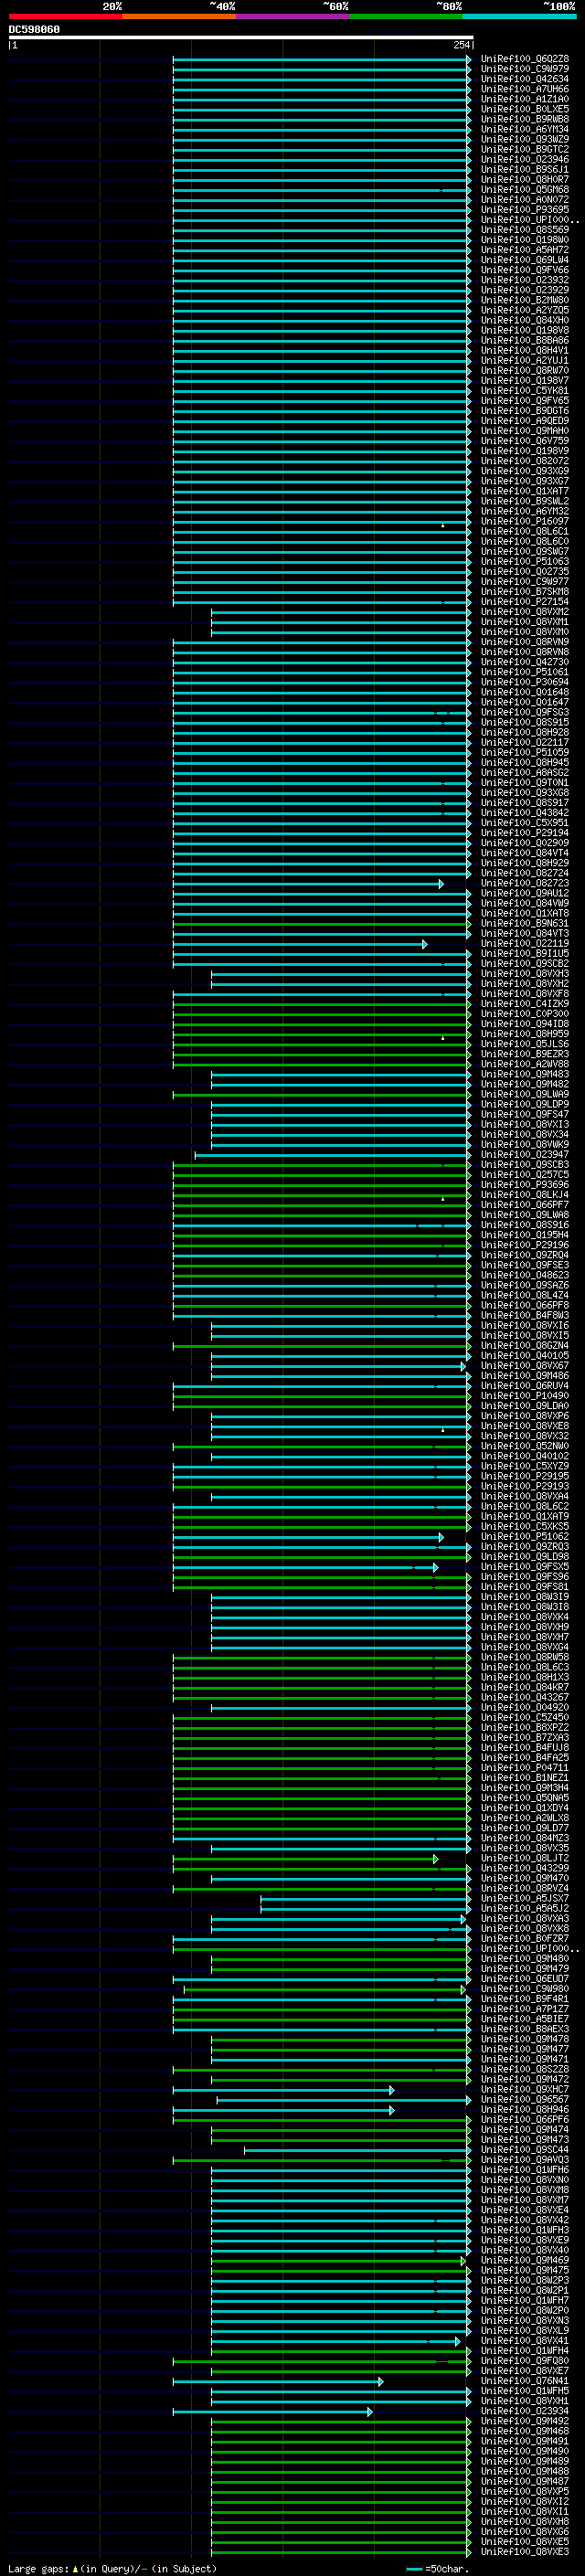Click the cyan ~100% identity legend bar
This screenshot has height=2576, width=585.
pos(519,17)
